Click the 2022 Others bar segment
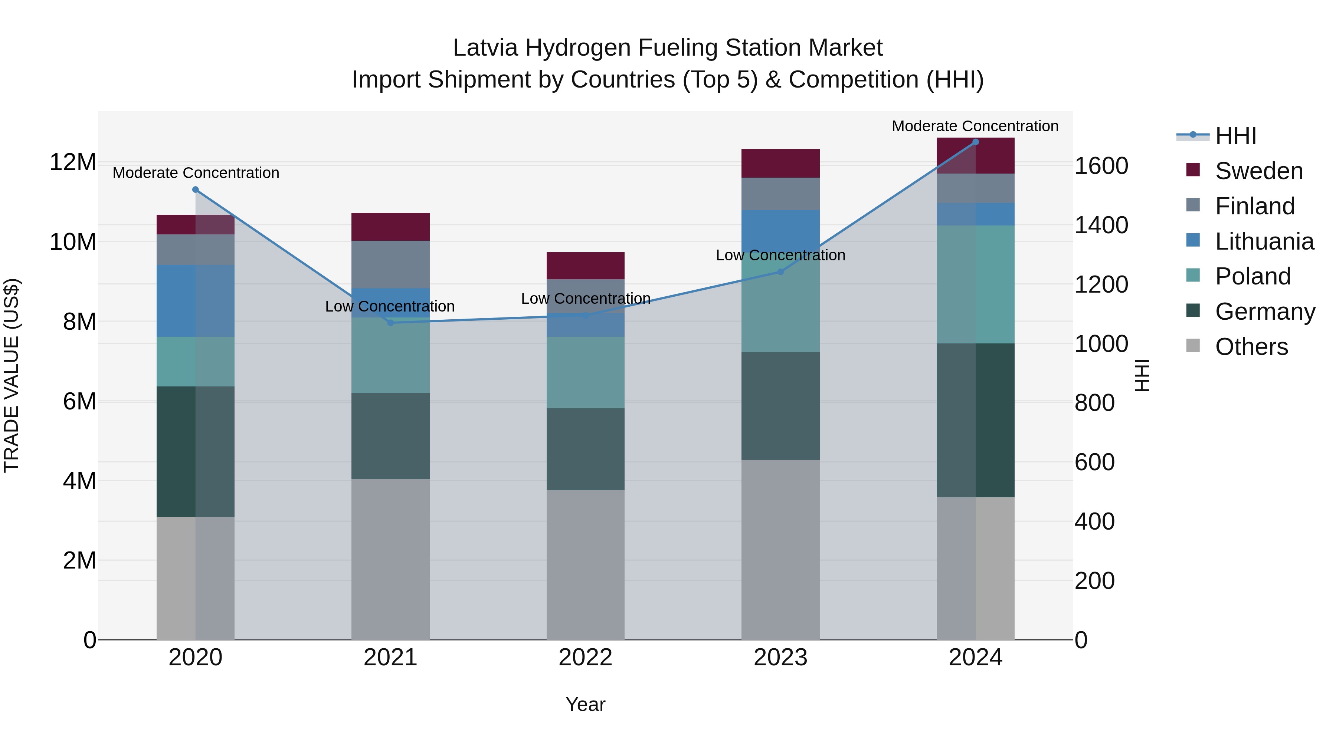 point(586,565)
